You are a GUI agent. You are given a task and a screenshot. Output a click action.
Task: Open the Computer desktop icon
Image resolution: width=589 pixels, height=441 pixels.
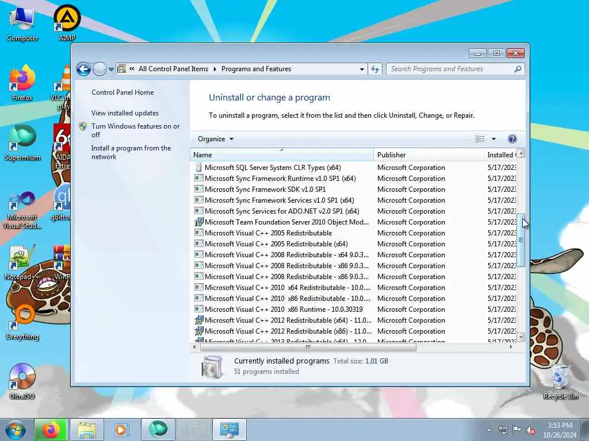pos(22,24)
